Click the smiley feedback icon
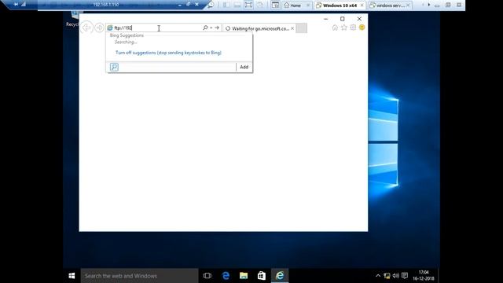 coord(362,28)
